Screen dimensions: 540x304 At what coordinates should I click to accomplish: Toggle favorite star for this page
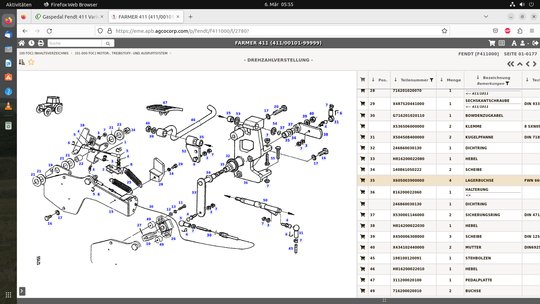pos(31,62)
